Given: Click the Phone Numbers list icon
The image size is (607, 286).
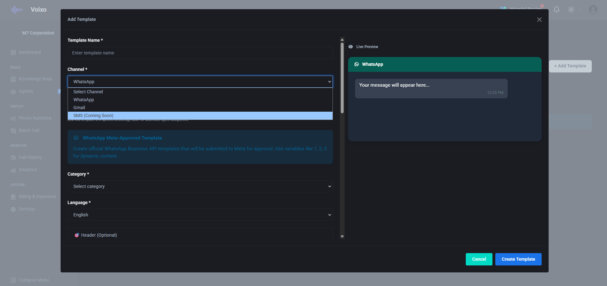Looking at the screenshot, I should [13, 118].
